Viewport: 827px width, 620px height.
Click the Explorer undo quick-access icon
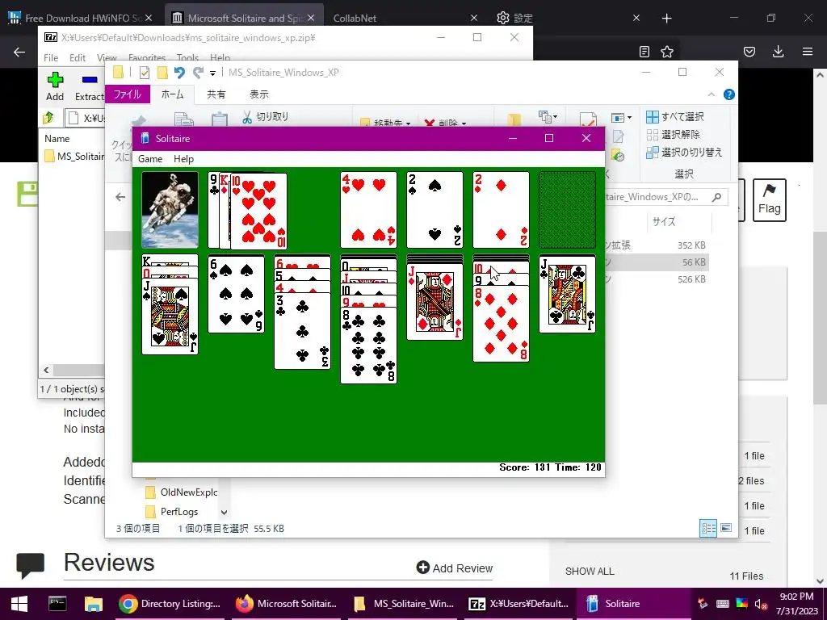pos(179,72)
